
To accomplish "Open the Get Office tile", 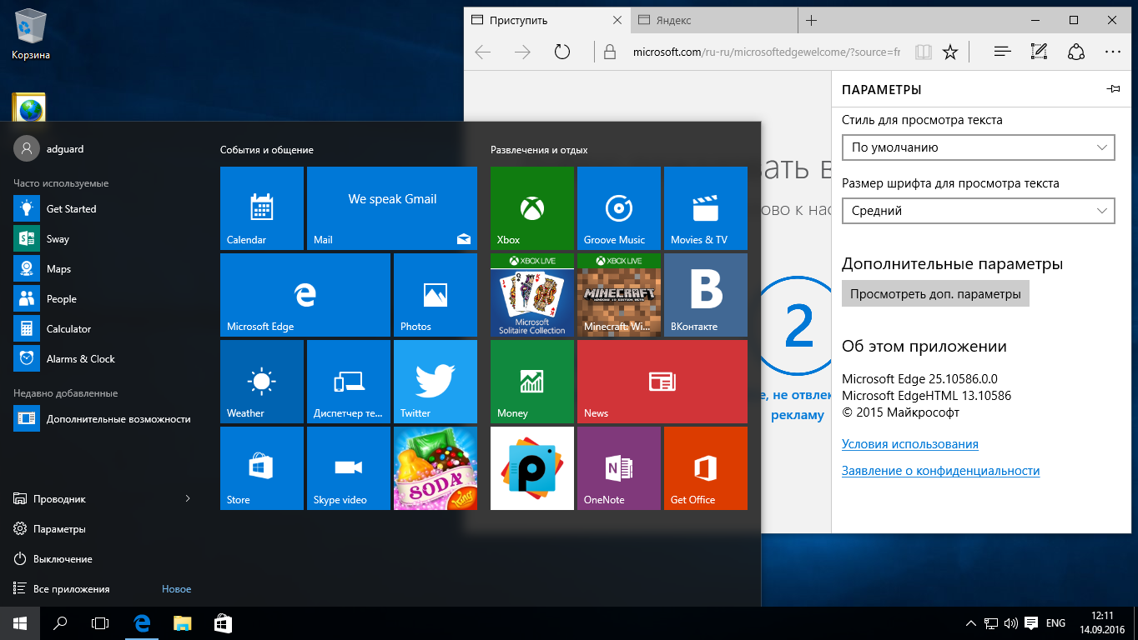I will [706, 468].
